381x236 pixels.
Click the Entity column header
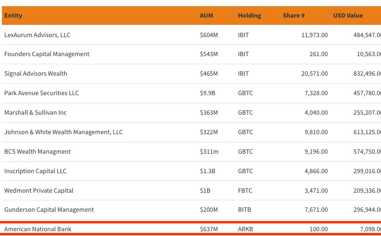[x=13, y=16]
